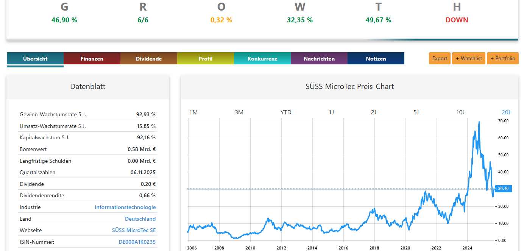Show the Nachrichten tab
The width and height of the screenshot is (524, 251).
coord(319,59)
